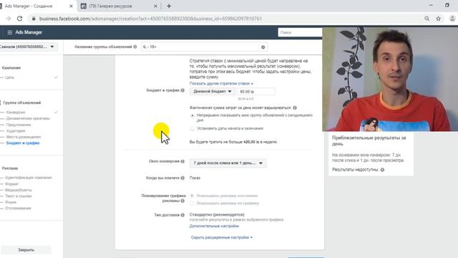Click the info icon beside Бюджет и график
This screenshot has height=258, width=458.
tap(182, 90)
